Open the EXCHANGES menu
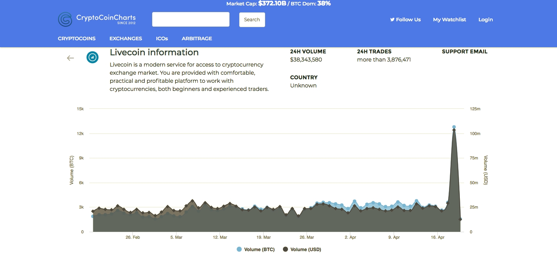This screenshot has width=557, height=255. point(126,39)
